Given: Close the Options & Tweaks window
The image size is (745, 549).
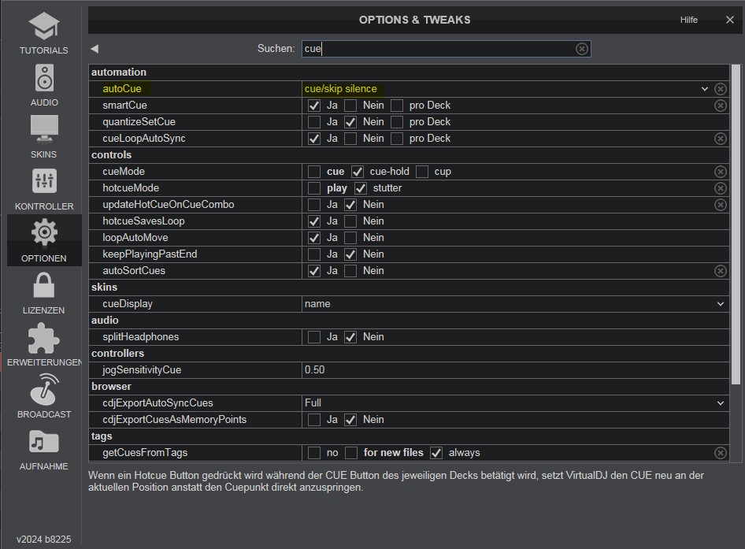Looking at the screenshot, I should point(730,20).
